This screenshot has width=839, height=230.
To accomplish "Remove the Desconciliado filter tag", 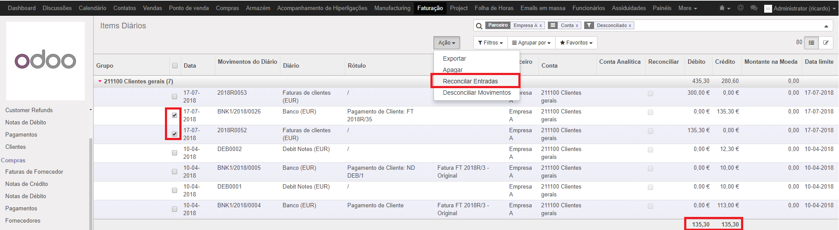I will coord(630,26).
